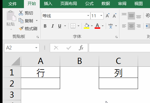Click the Decrease Indent icon

(148, 26)
